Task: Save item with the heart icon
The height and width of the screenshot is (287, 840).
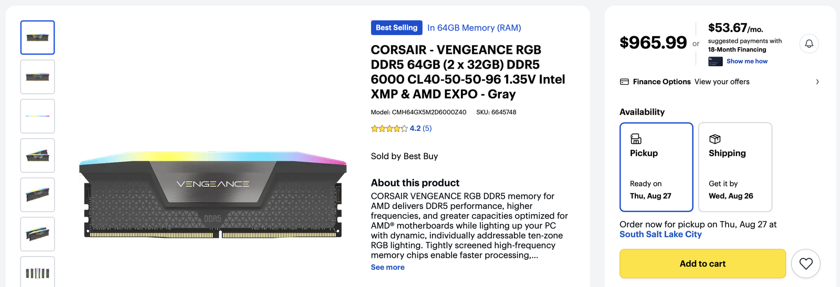Action: pos(806,263)
